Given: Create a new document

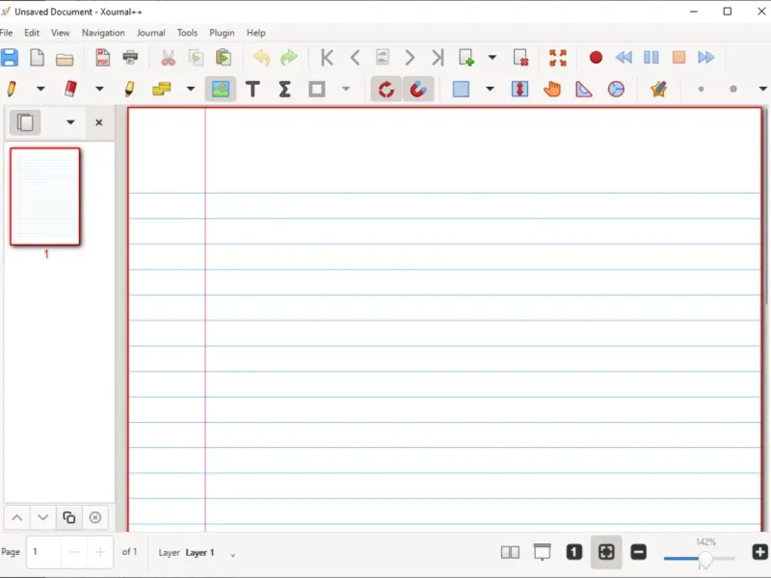Looking at the screenshot, I should 37,58.
